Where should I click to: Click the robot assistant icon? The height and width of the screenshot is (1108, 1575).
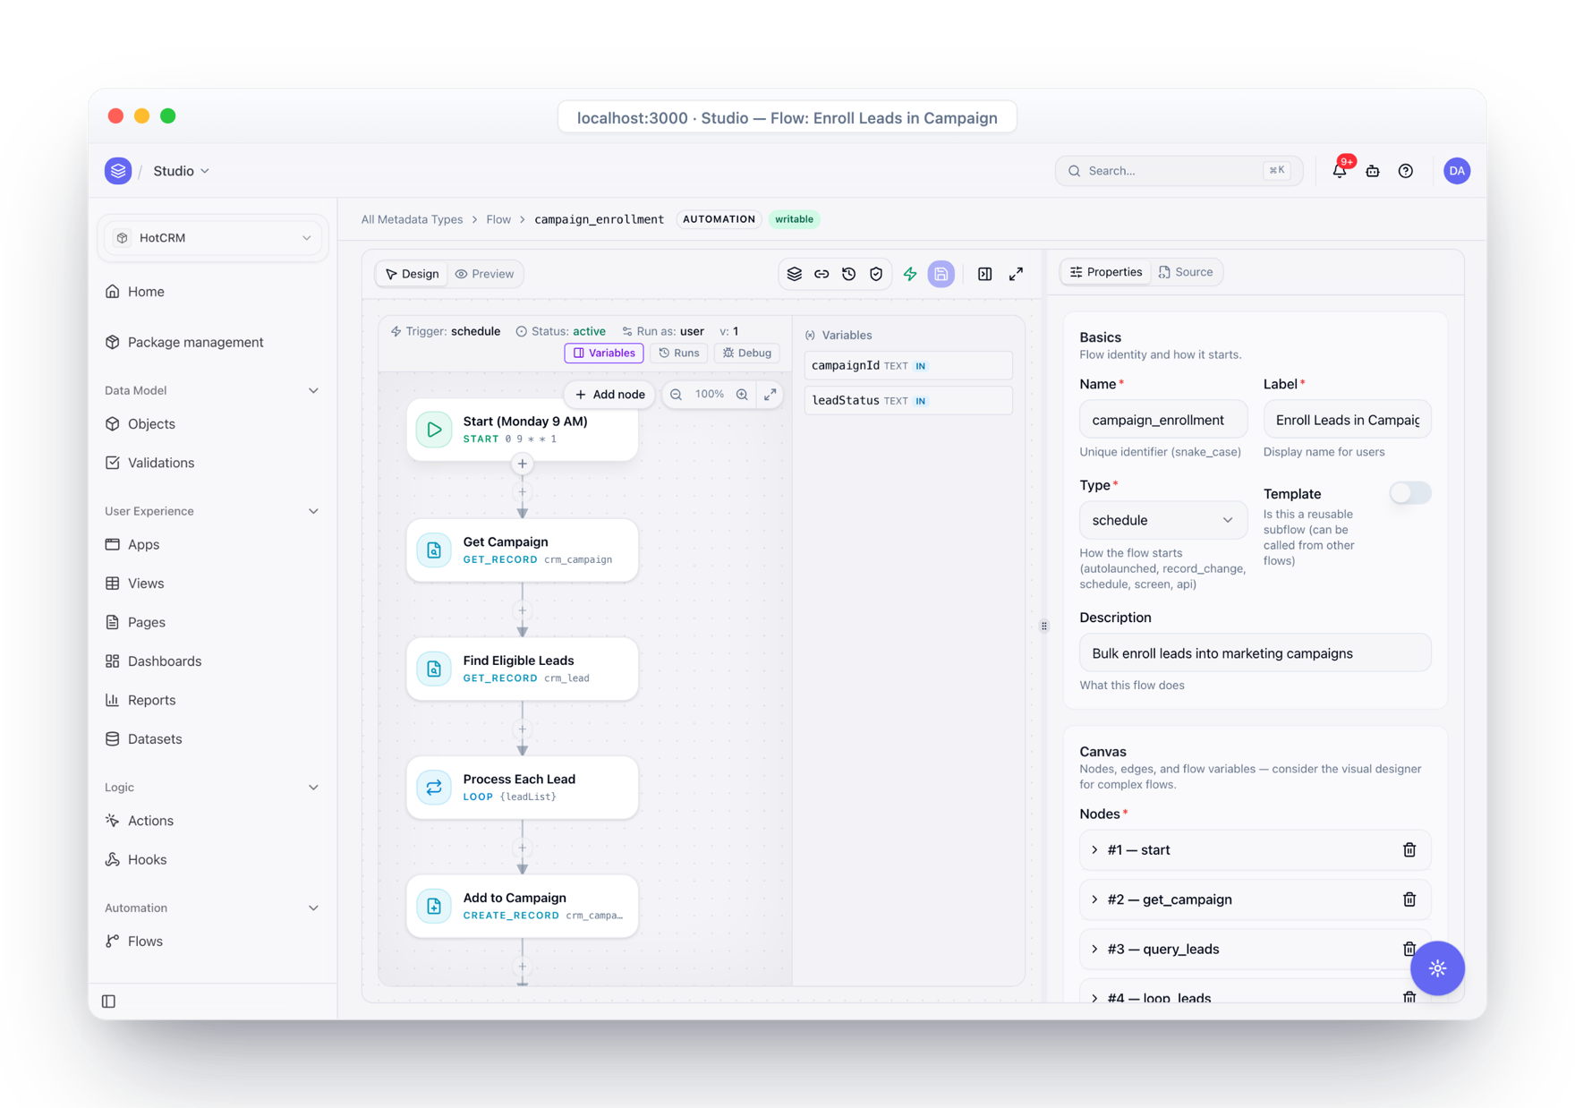click(1373, 170)
